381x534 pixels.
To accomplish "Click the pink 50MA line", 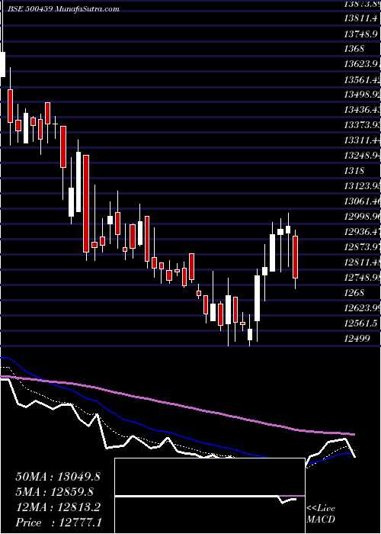I will coord(177,404).
